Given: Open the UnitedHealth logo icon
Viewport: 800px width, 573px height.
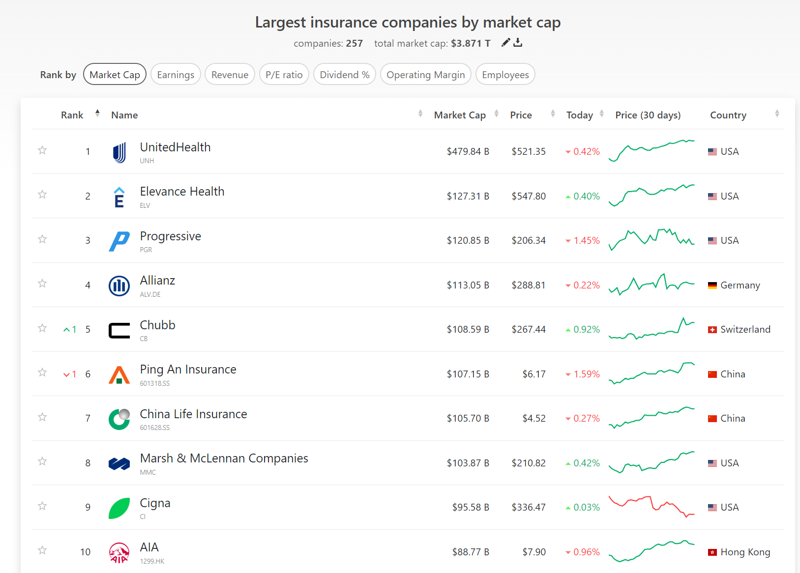Looking at the screenshot, I should tap(119, 152).
